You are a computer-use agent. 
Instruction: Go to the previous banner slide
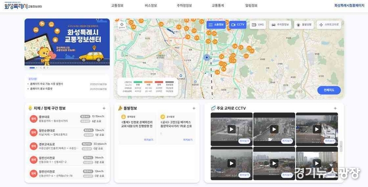pyautogui.click(x=41, y=68)
